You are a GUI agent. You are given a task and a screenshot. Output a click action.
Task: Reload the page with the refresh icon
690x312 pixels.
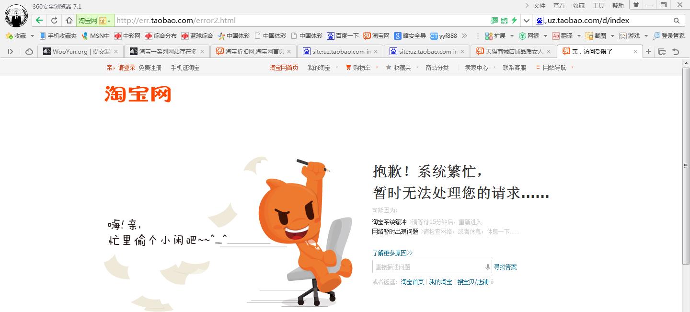tap(54, 21)
